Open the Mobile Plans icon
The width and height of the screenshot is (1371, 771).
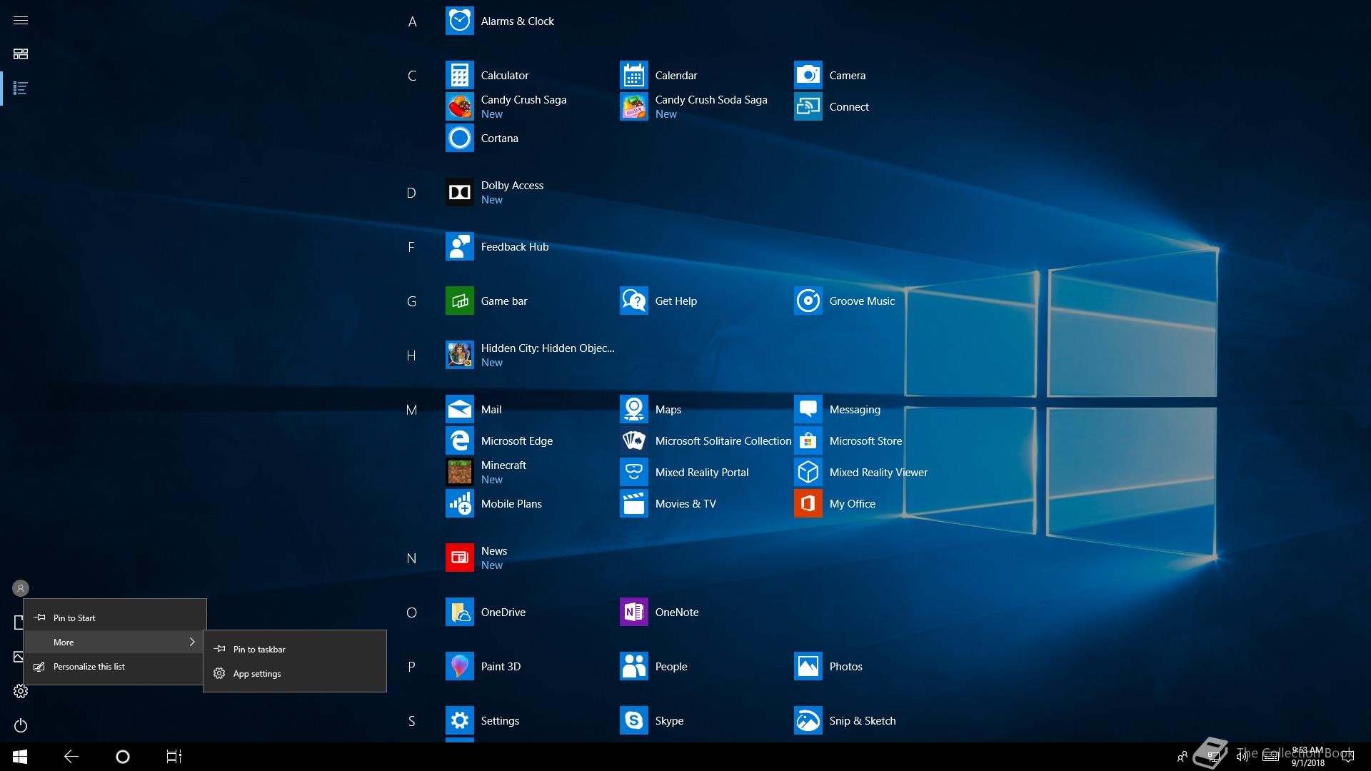tap(459, 504)
